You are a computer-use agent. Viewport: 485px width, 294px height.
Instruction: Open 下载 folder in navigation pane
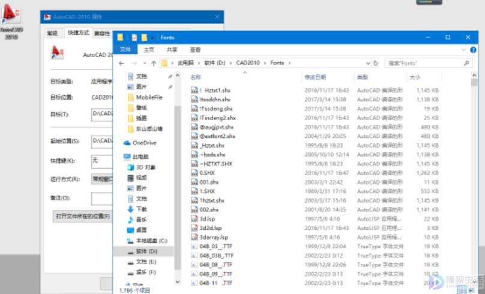point(141,209)
